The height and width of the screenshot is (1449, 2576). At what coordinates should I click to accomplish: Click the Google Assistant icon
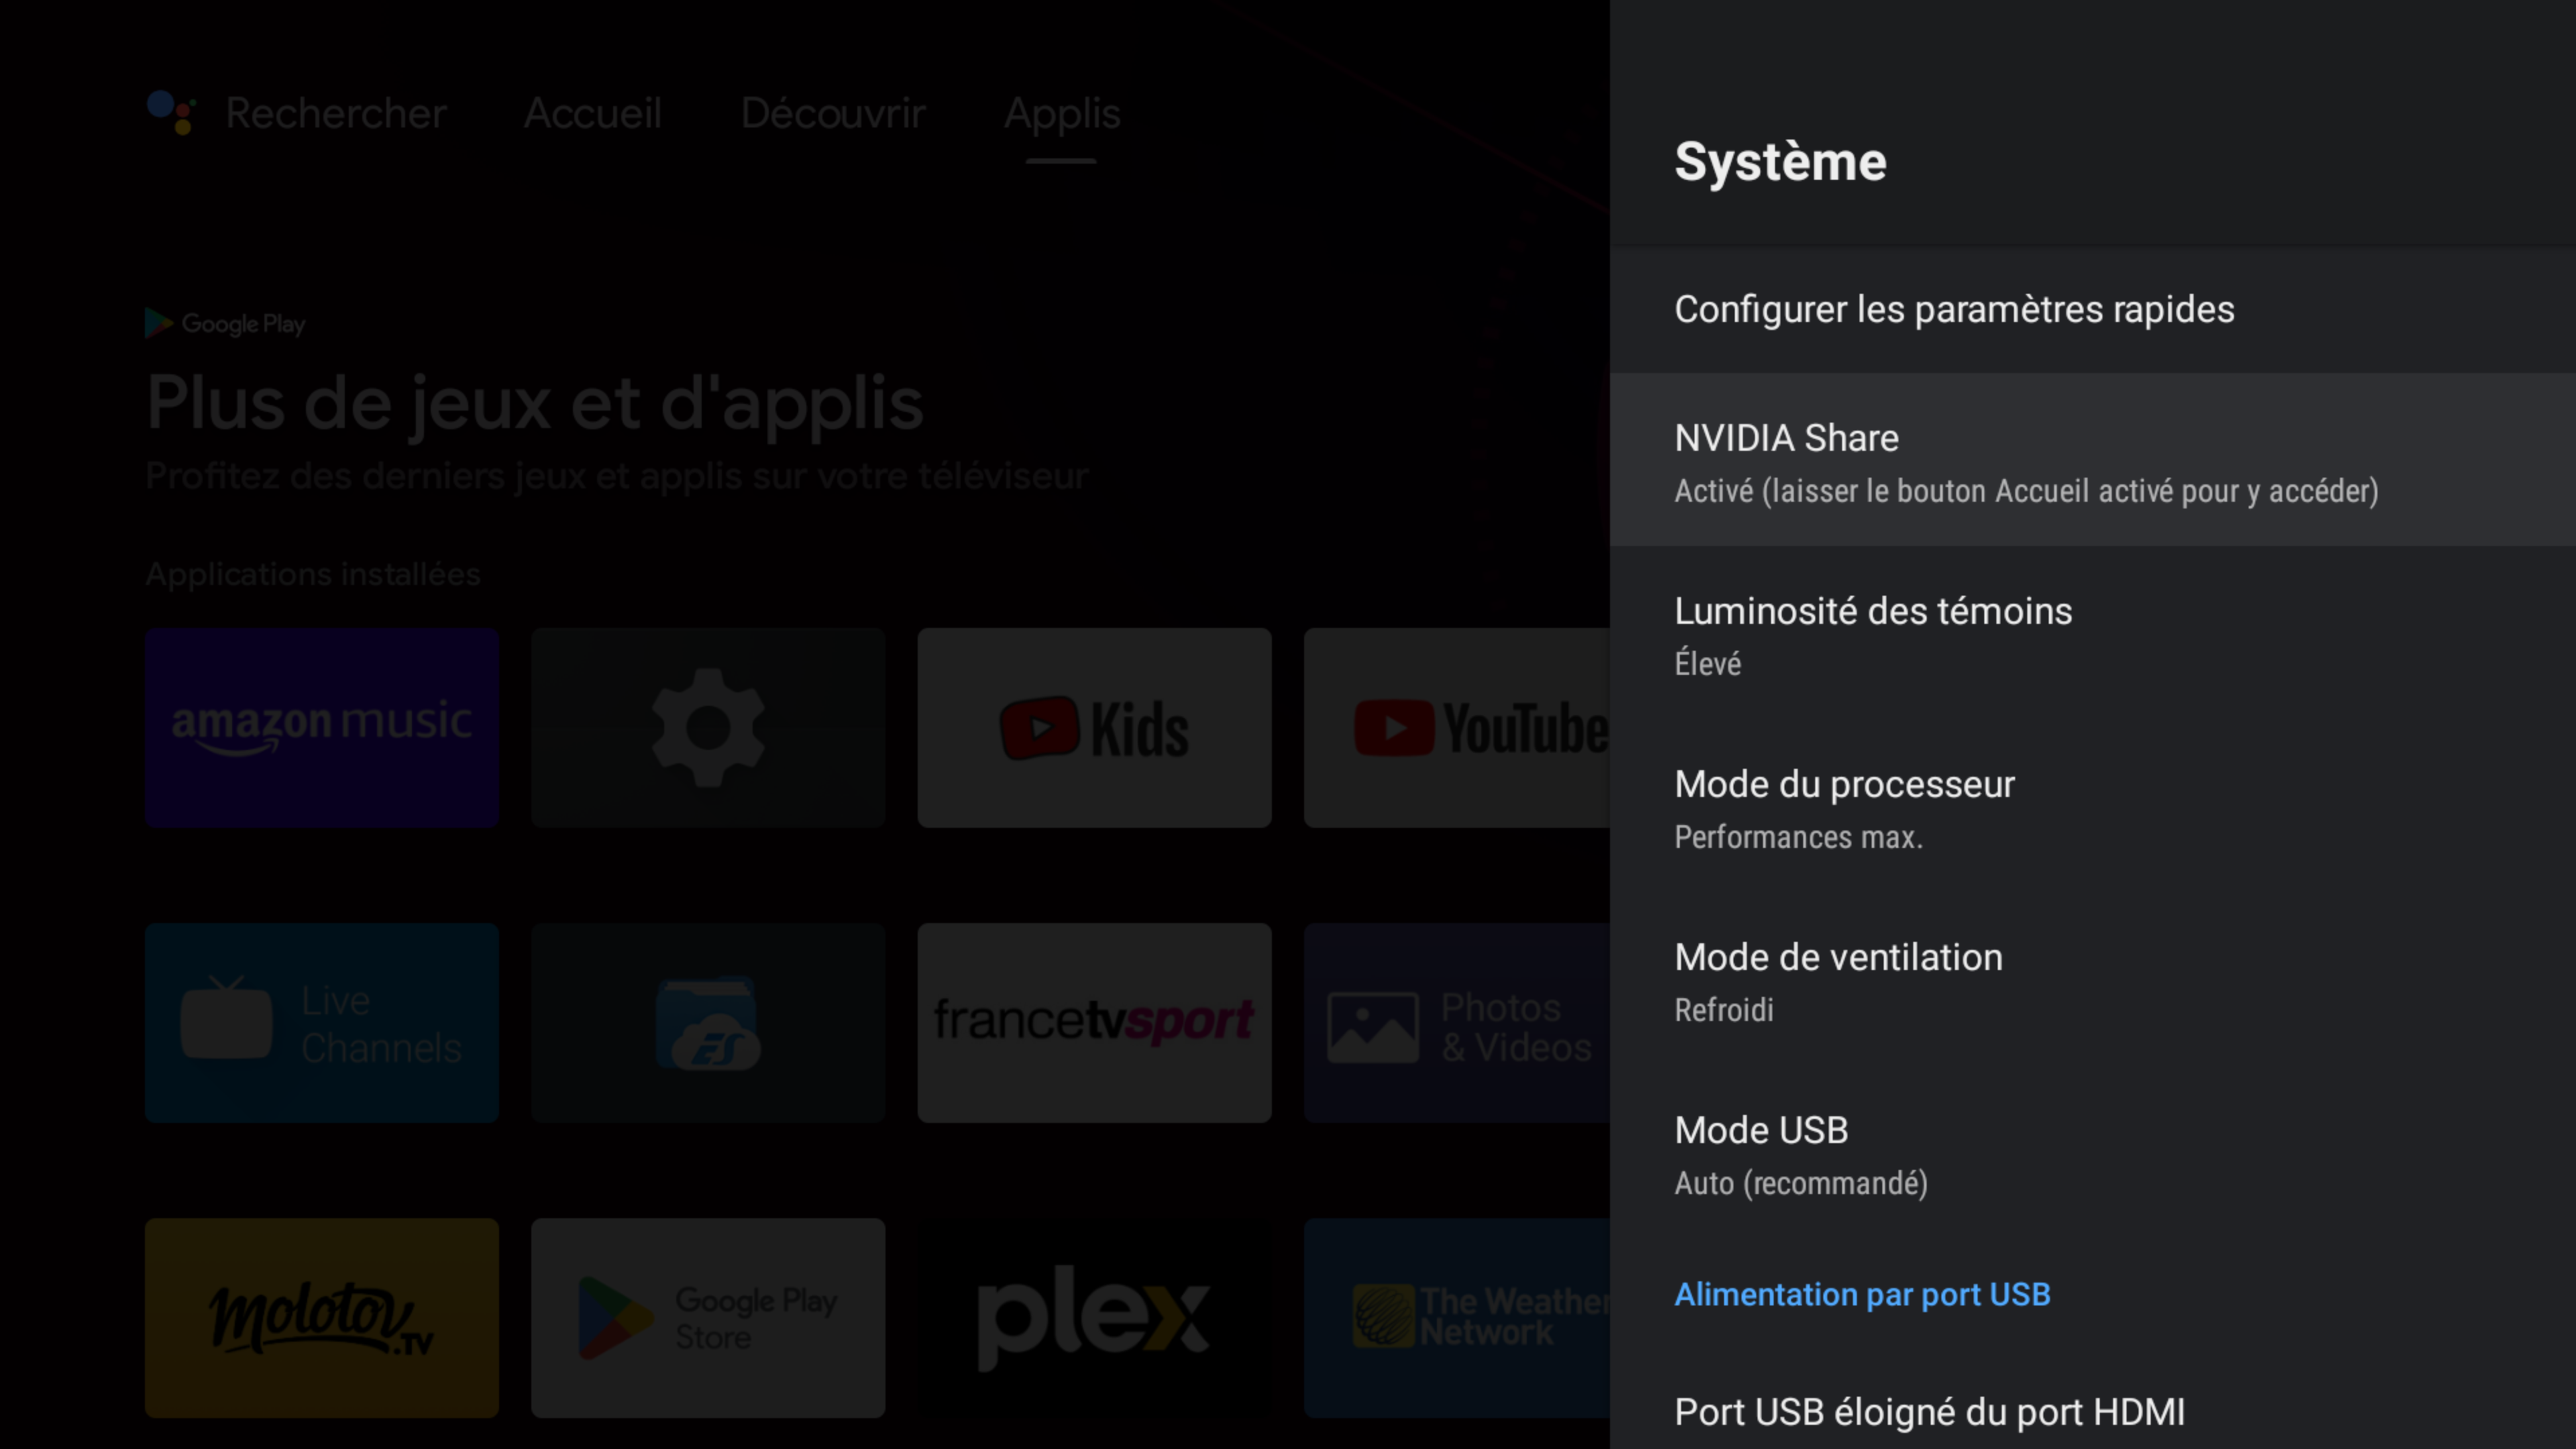tap(171, 112)
